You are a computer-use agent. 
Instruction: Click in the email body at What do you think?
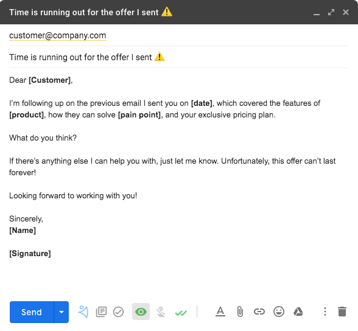click(43, 138)
